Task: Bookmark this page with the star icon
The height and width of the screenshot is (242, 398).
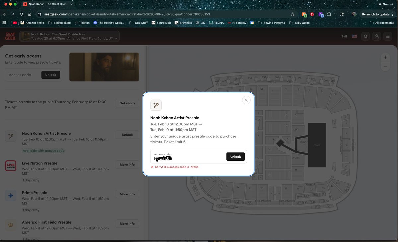Action: pos(292,14)
